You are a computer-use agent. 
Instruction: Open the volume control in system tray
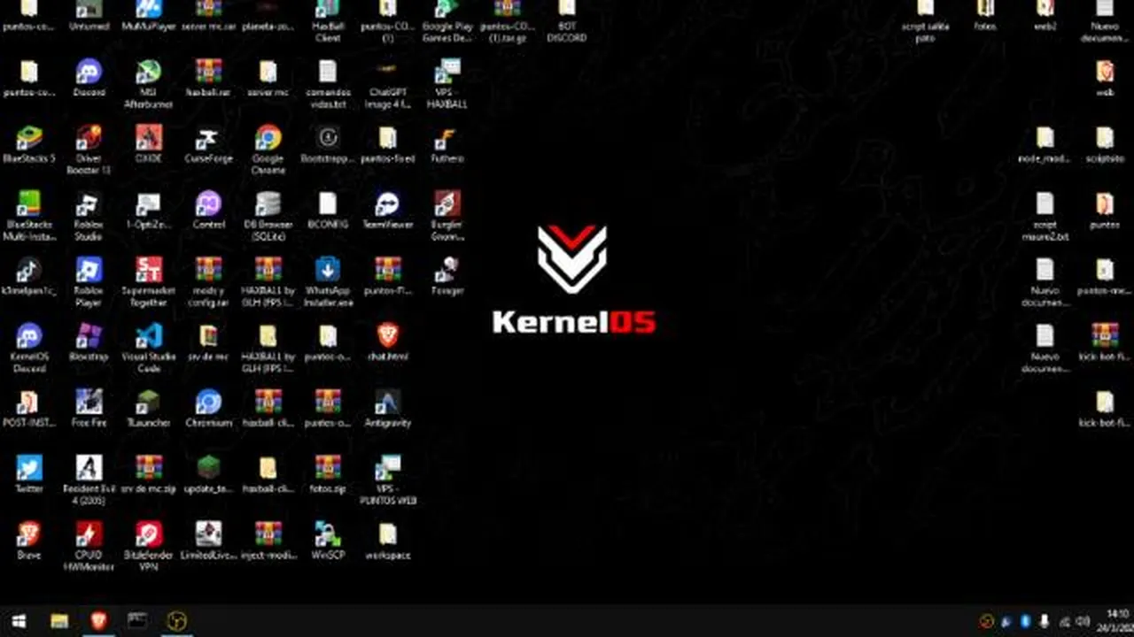click(x=1083, y=621)
